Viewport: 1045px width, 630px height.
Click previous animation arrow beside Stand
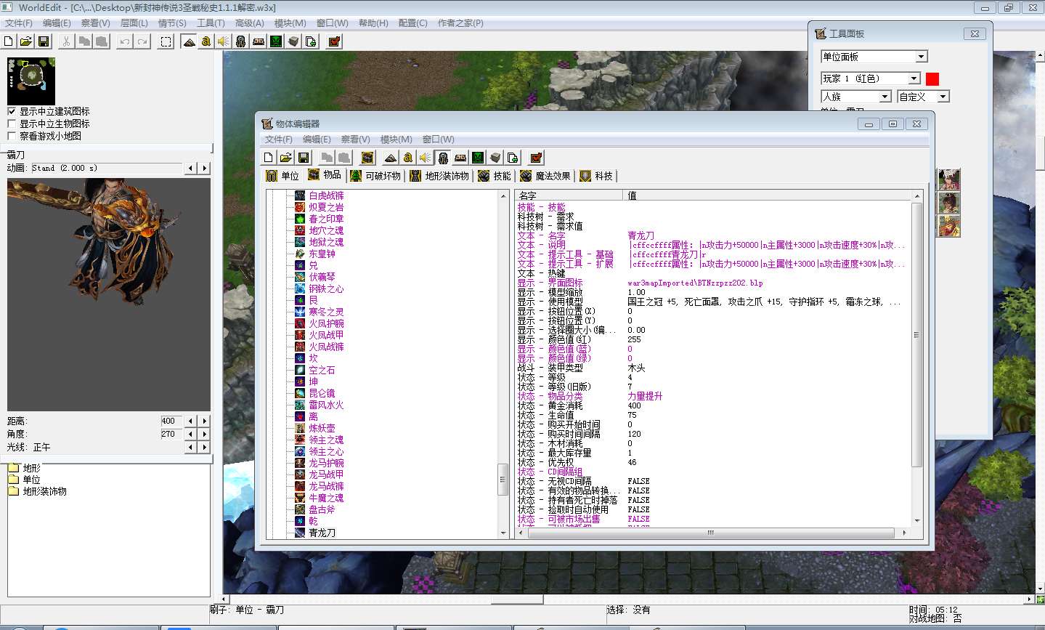click(x=191, y=168)
